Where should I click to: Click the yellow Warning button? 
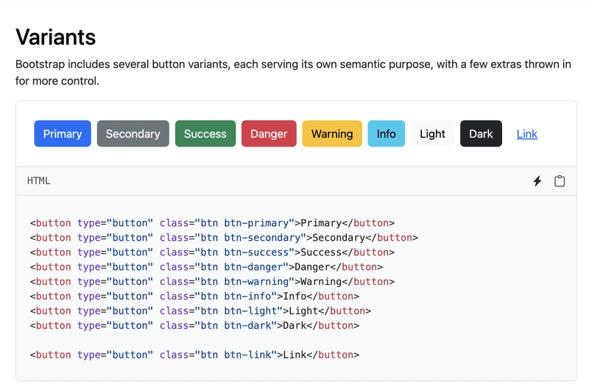click(332, 134)
